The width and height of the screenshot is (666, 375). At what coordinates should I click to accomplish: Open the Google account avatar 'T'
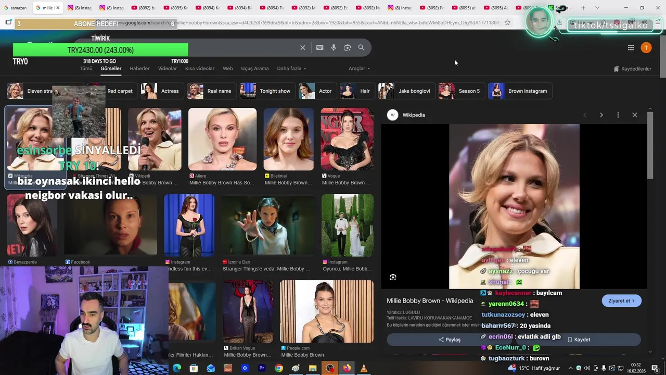pos(646,47)
